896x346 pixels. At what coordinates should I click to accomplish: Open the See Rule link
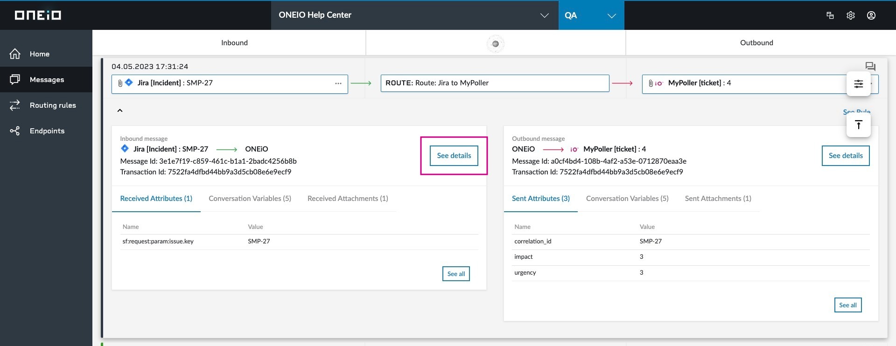856,112
